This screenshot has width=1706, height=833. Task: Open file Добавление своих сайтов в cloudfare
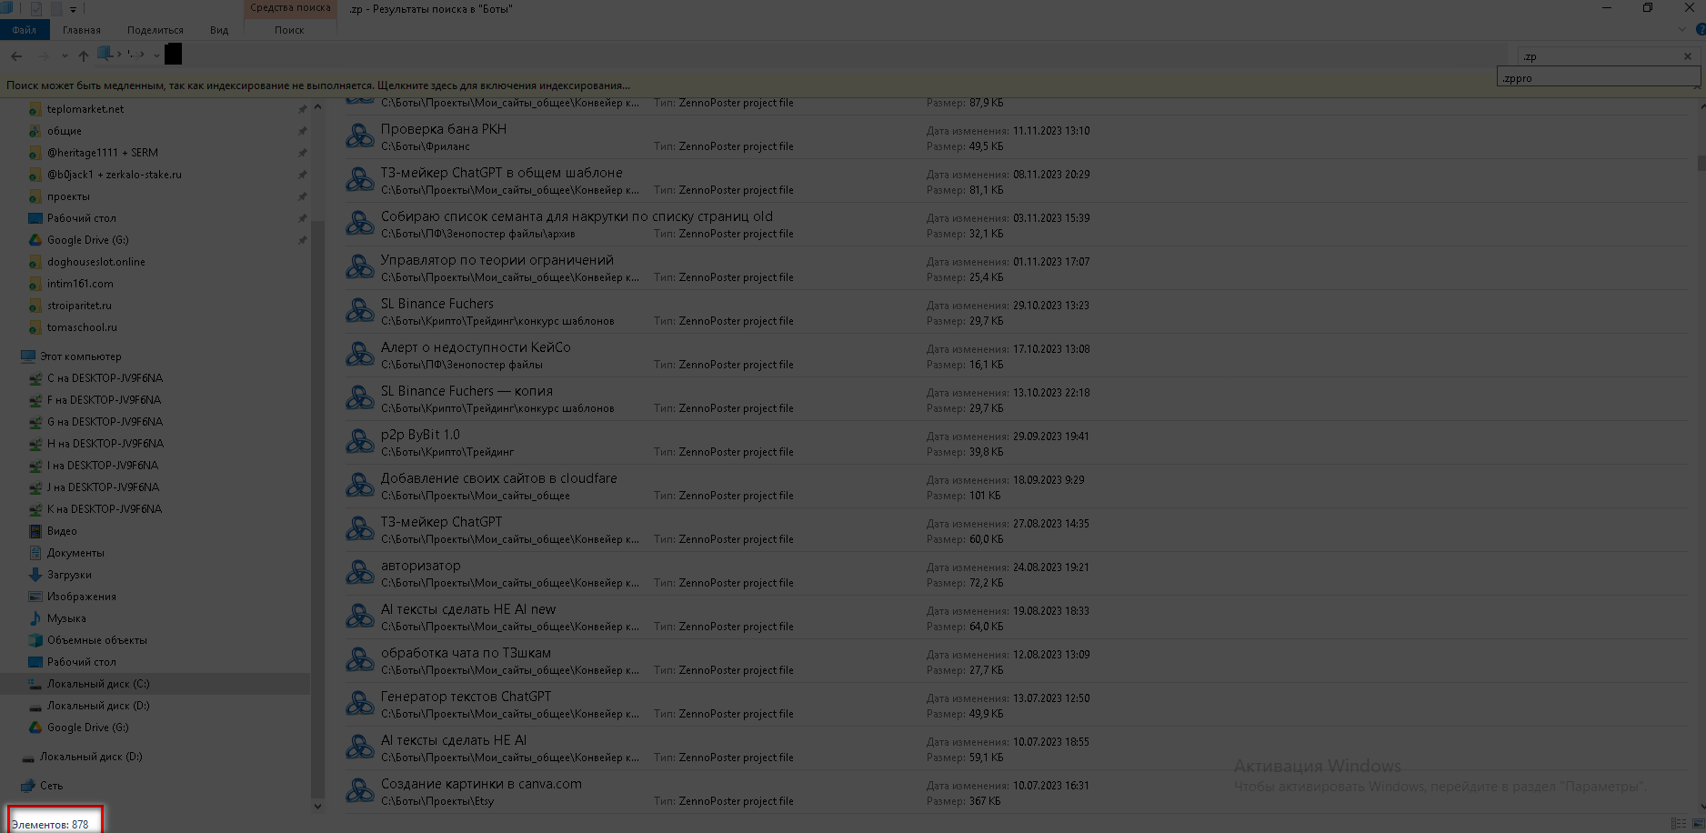point(498,478)
